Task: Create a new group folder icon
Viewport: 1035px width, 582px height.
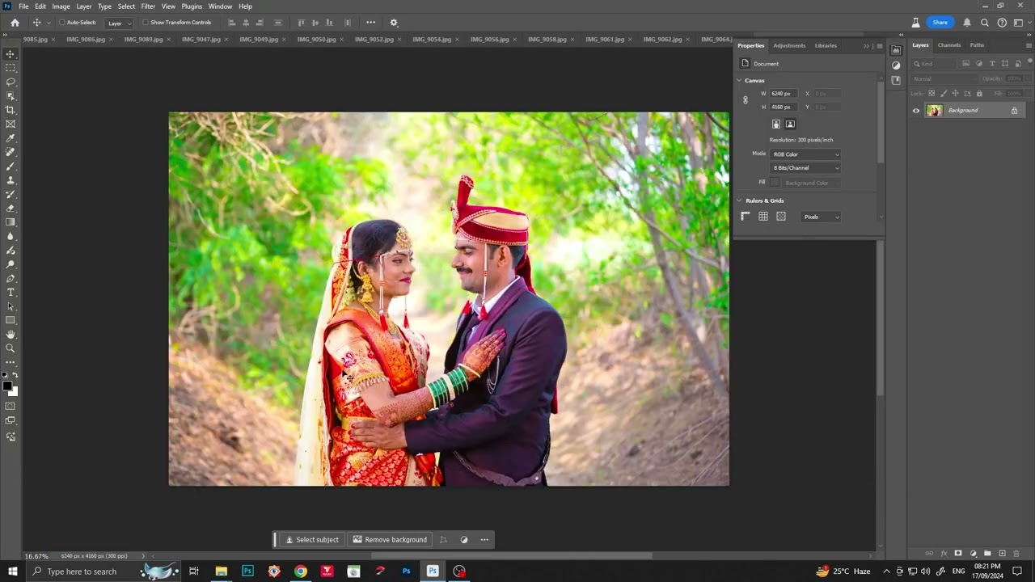Action: point(987,554)
